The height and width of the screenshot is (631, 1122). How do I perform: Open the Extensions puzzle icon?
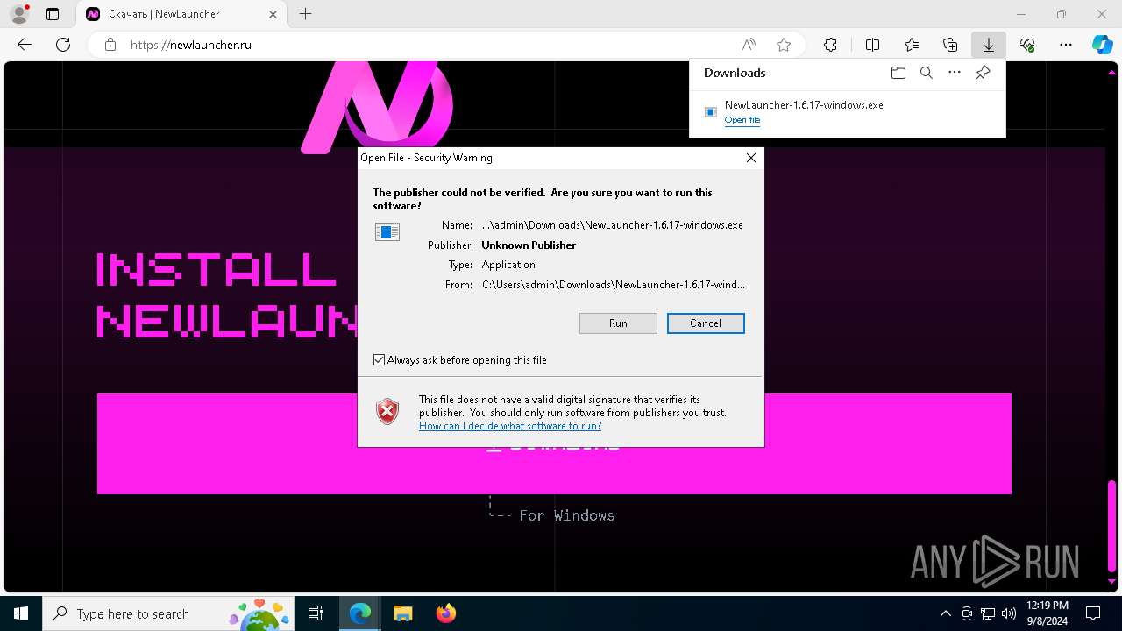pos(830,45)
